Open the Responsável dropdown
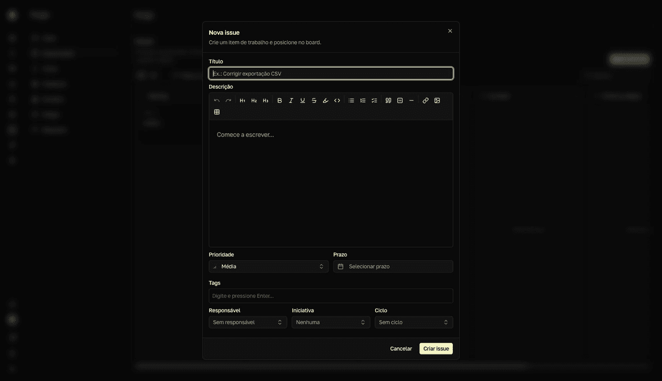Viewport: 662px width, 381px height. click(x=248, y=322)
